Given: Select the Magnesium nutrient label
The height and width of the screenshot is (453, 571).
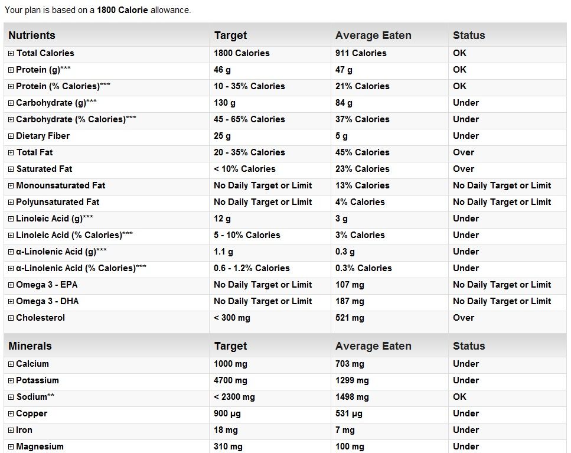Looking at the screenshot, I should click(x=40, y=447).
